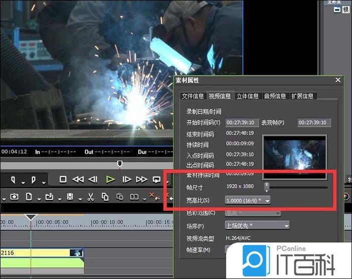Switch to the 文件信息 tab
Viewport: 352px width, 279px height.
point(193,96)
